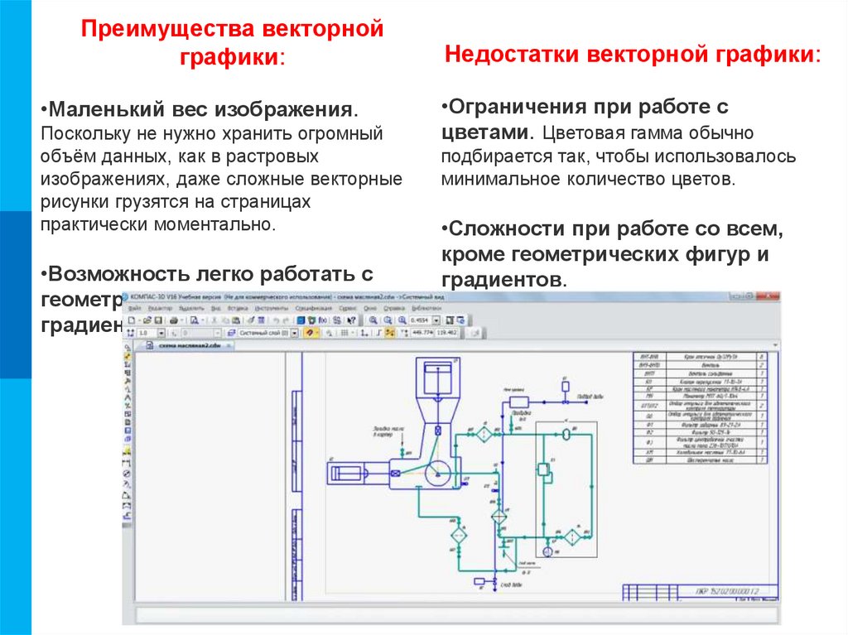Open the Вставка menu
The image size is (848, 635).
coord(238,308)
